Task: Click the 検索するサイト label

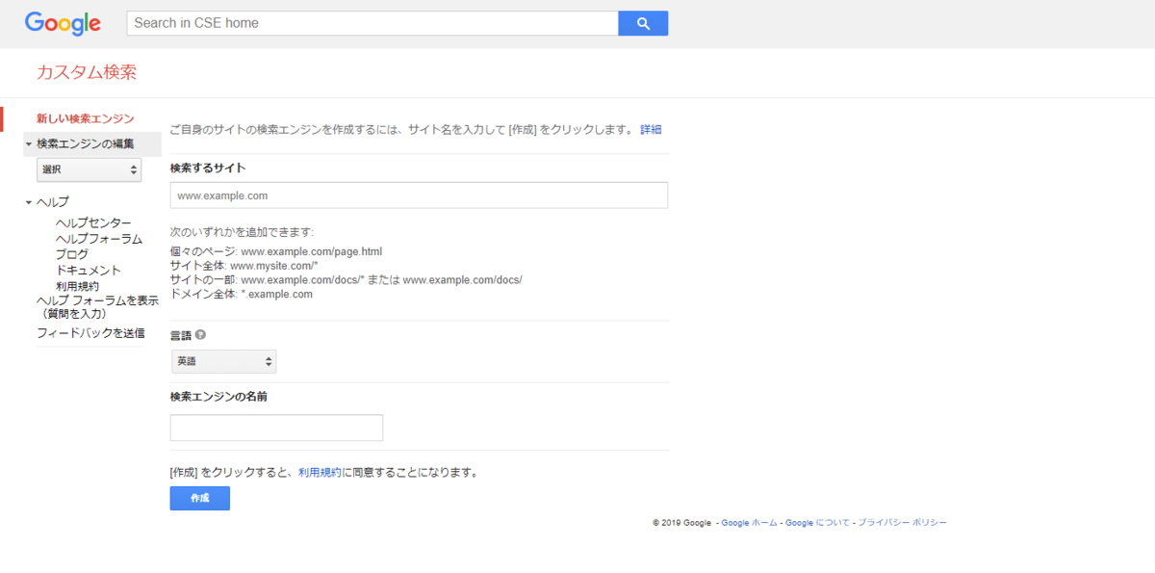Action: tap(208, 168)
